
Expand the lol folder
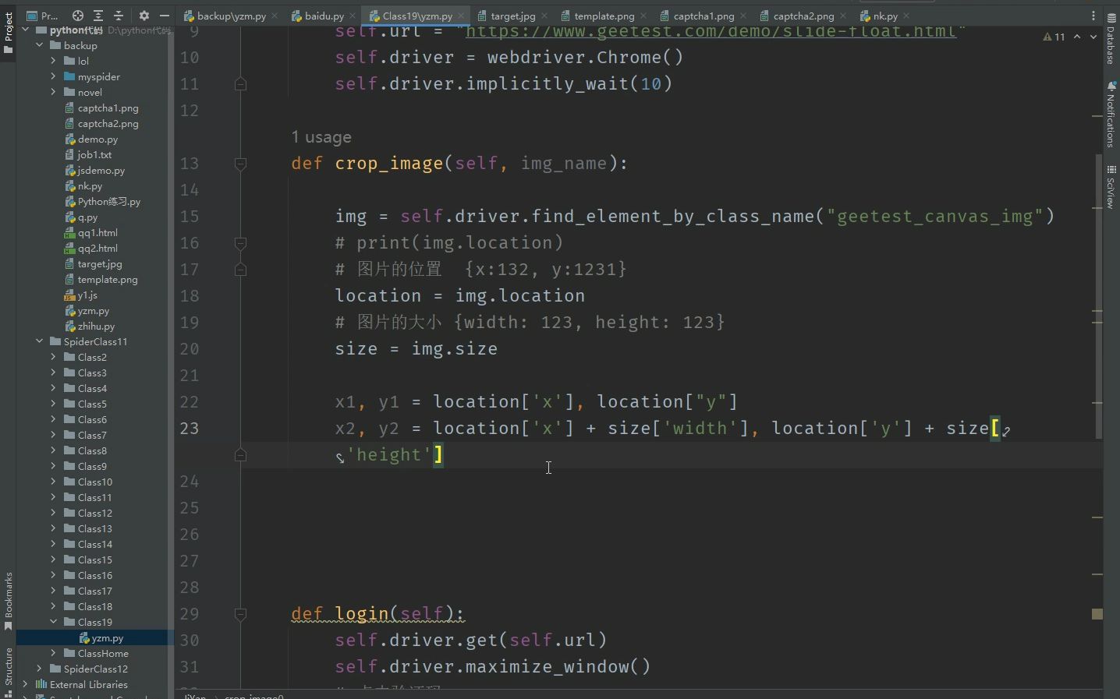tap(53, 61)
